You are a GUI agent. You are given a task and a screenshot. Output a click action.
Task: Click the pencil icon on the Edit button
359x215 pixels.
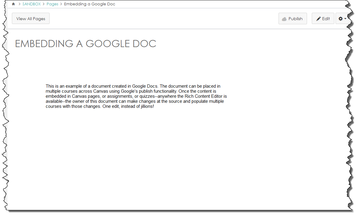click(319, 18)
